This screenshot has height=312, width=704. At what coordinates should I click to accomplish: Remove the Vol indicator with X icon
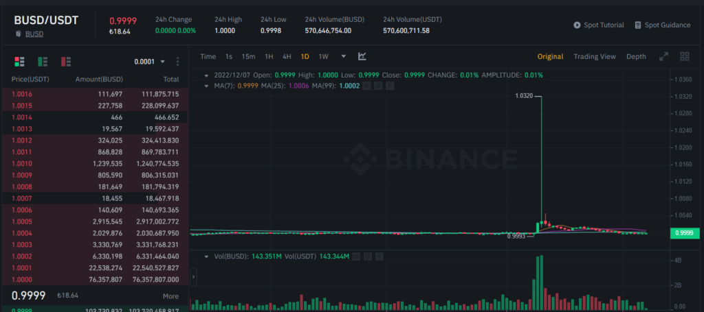tap(379, 256)
